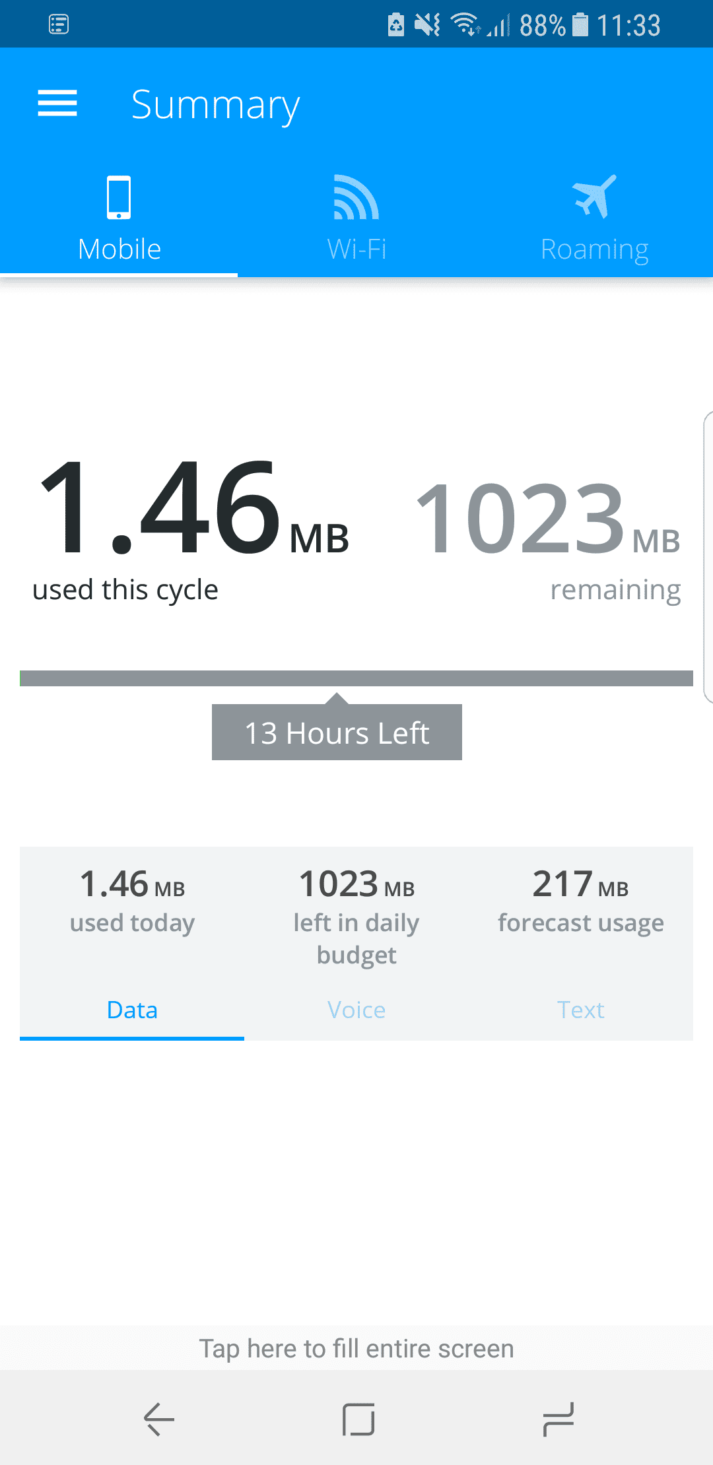This screenshot has width=713, height=1465.
Task: Tap the data usage progress bar
Action: pyautogui.click(x=356, y=678)
